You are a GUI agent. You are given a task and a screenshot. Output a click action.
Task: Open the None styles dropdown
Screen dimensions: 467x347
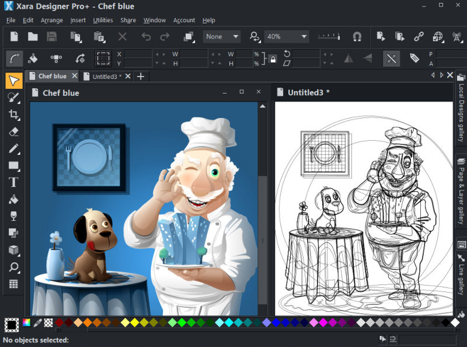point(221,36)
